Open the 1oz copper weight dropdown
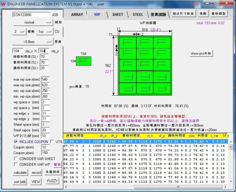Image resolution: width=236 pixels, height=192 pixels. point(45,32)
